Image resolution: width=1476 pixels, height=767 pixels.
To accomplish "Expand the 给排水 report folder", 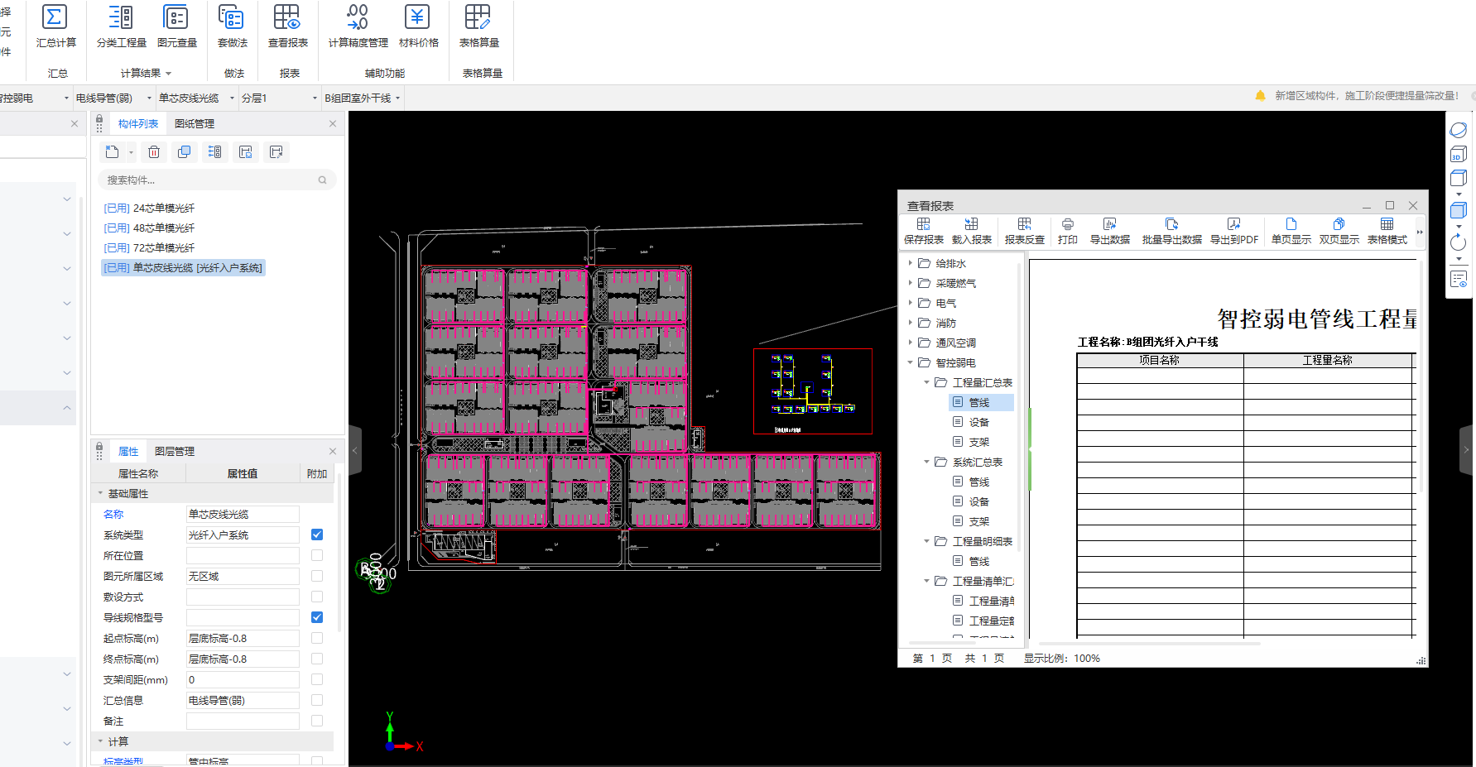I will [911, 263].
